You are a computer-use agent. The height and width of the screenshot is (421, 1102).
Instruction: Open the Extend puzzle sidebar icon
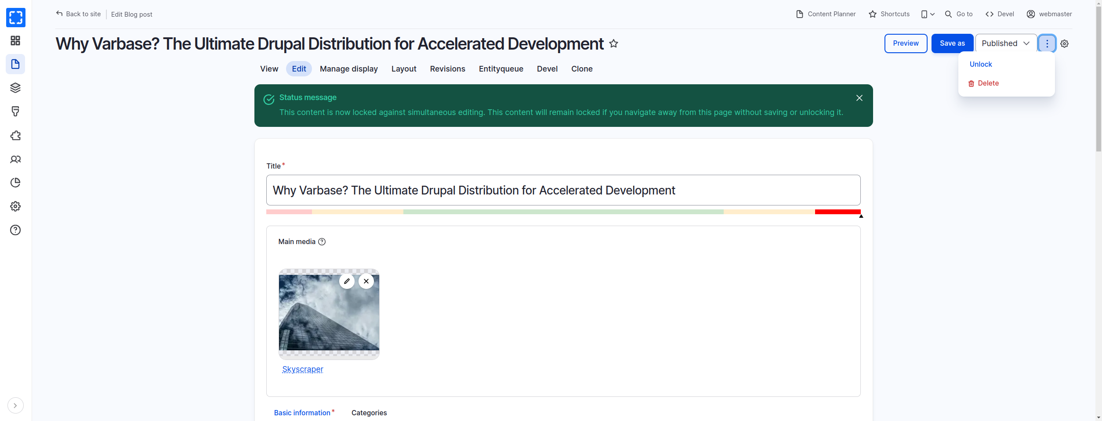point(15,136)
